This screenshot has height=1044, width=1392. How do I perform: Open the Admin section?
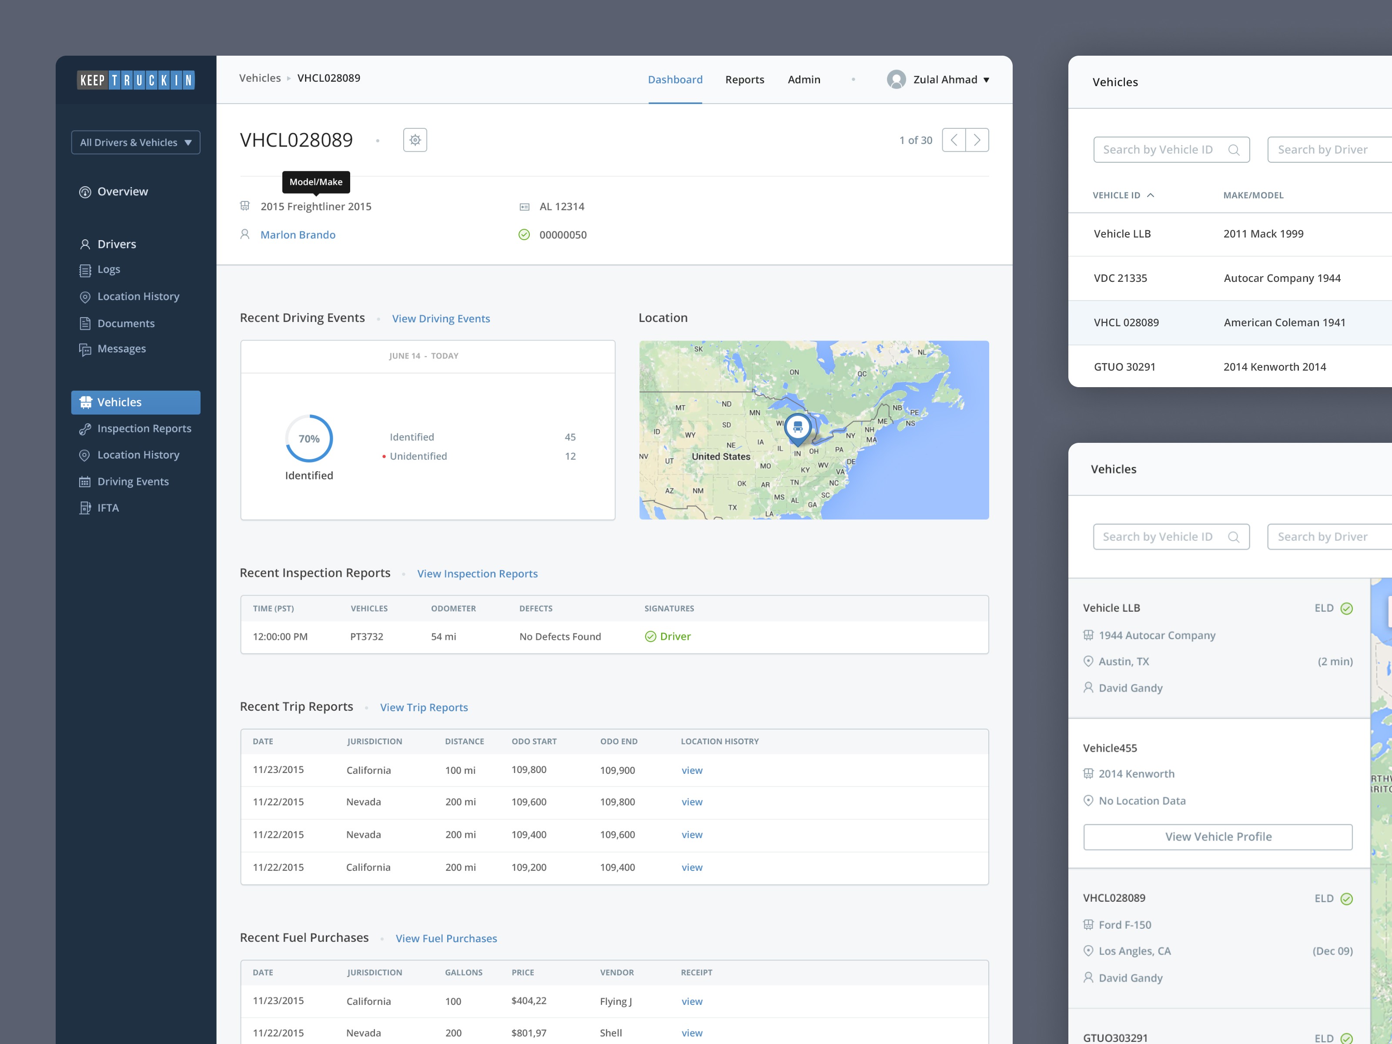point(803,79)
